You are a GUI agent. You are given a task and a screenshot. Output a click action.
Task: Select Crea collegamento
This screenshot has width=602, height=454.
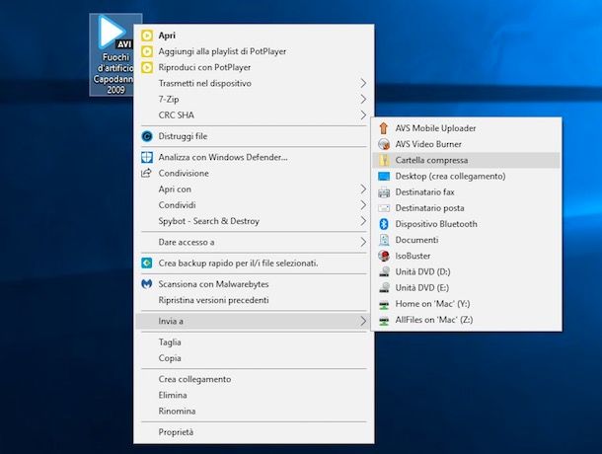pos(254,379)
